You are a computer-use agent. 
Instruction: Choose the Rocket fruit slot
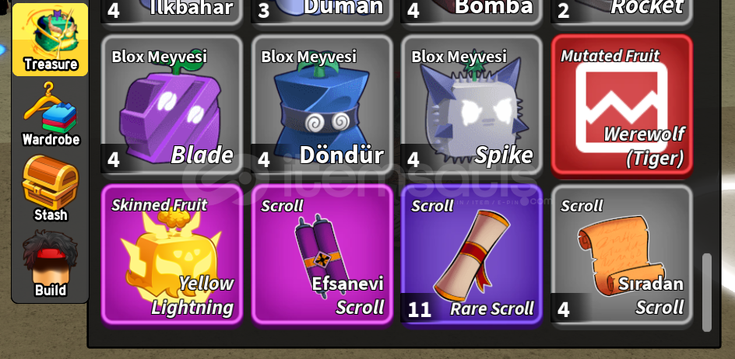[621, 12]
